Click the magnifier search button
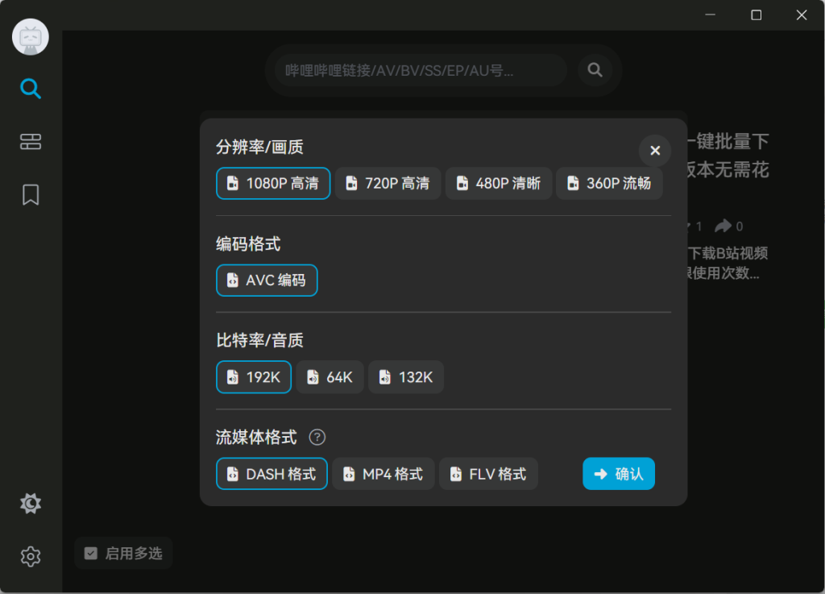The image size is (825, 594). point(595,70)
